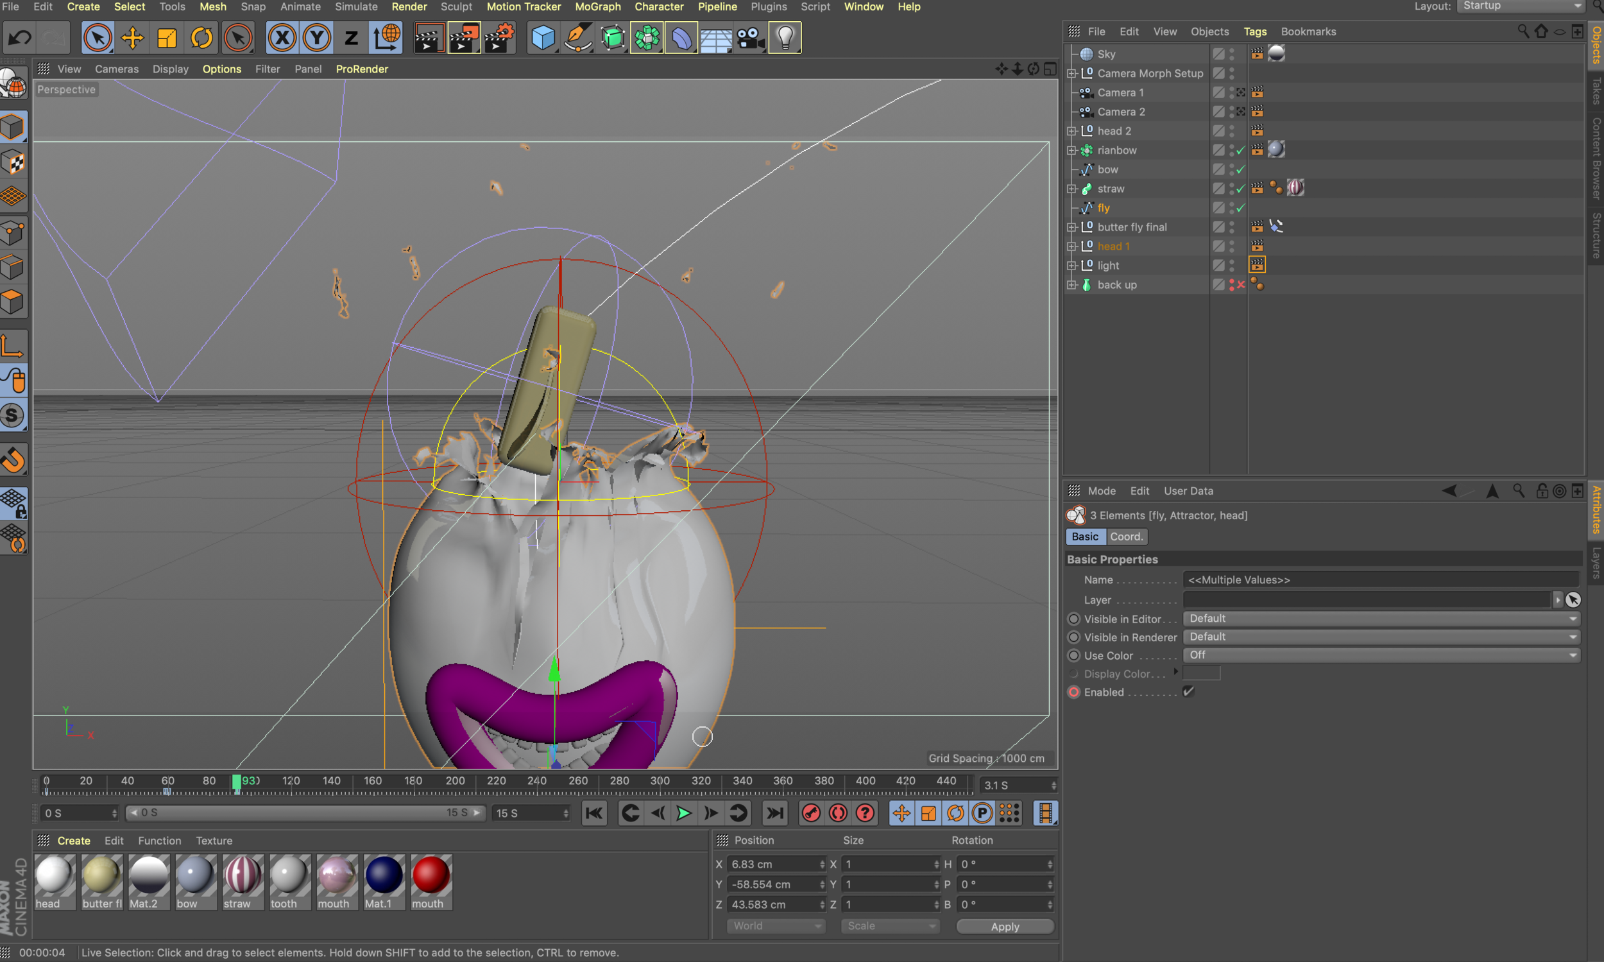Add a Light object
This screenshot has height=962, width=1604.
coord(785,38)
